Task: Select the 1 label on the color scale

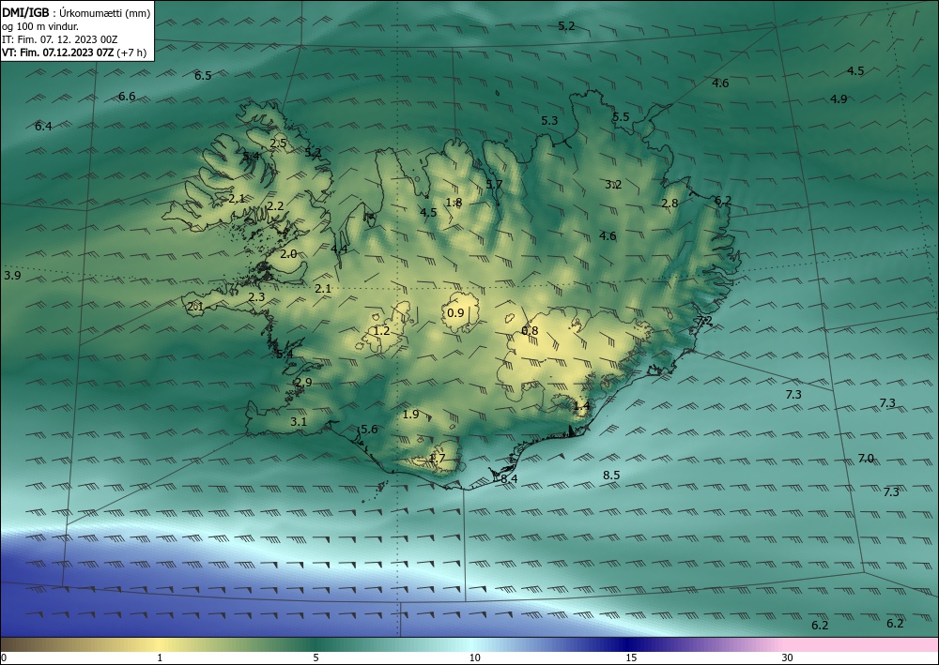Action: [160, 658]
